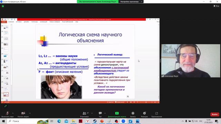221x124 pixels.
Task: Open Реакции reactions menu
Action: [x=144, y=114]
